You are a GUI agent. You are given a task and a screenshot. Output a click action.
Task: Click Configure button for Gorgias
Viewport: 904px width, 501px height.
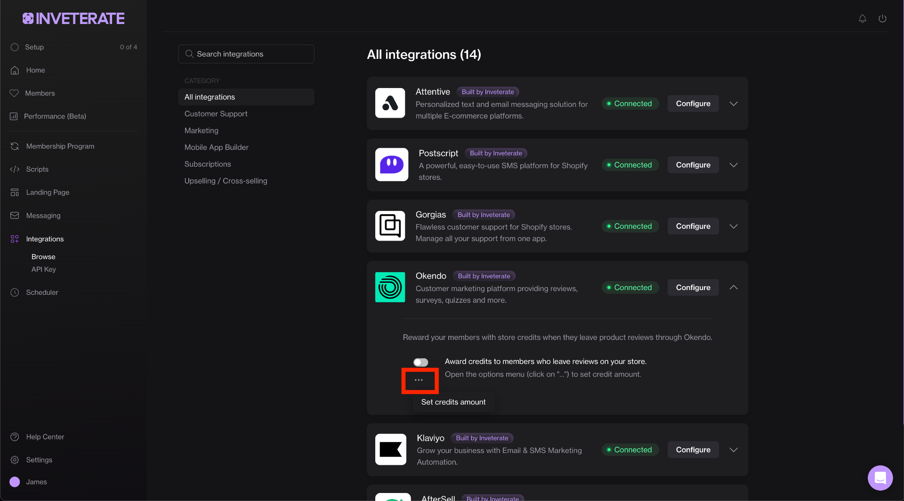pos(693,226)
